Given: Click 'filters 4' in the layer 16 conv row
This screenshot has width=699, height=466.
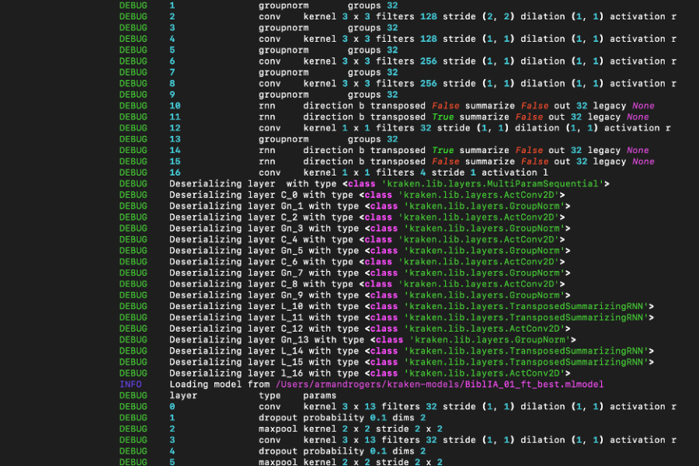Looking at the screenshot, I should (x=401, y=172).
